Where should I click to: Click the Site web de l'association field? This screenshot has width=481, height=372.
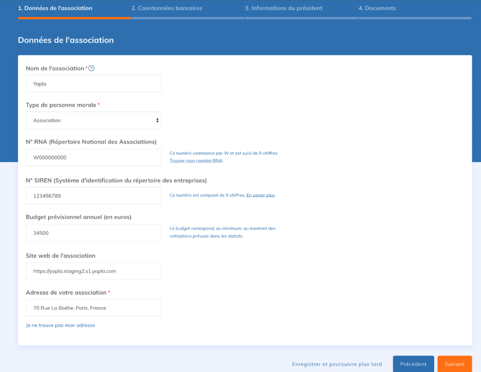point(93,271)
